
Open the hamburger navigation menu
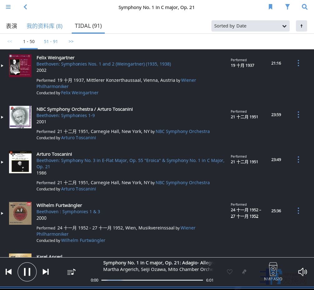tap(8, 7)
